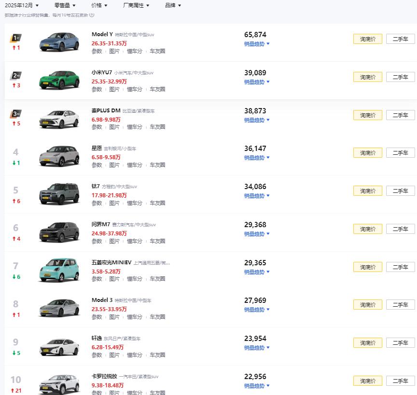The image size is (417, 395).
Task: Click 询底价 button for 秦PLUS DM
Action: pos(367,115)
